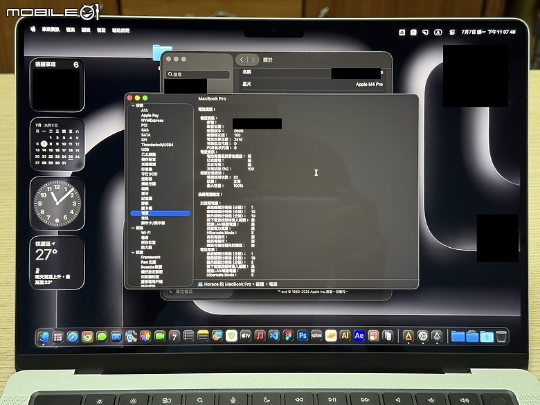Go forward in the Settings window
The height and width of the screenshot is (405, 540).
(253, 60)
